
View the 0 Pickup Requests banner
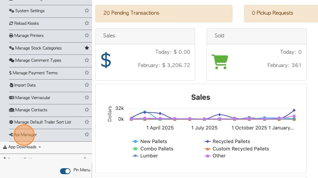(x=272, y=13)
